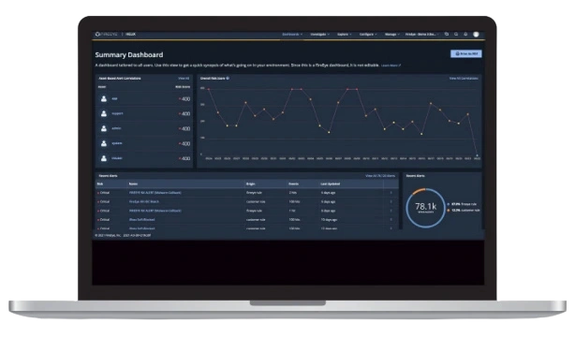Sort alerts by the Risk column header
575x338 pixels.
point(100,184)
